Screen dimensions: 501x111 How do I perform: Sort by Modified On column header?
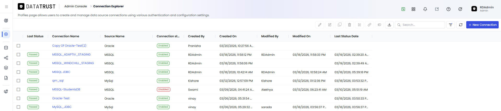click(301, 36)
